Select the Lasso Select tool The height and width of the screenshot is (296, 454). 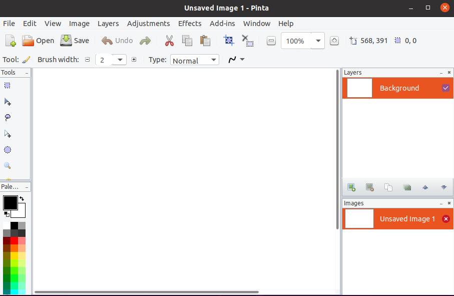click(x=8, y=118)
